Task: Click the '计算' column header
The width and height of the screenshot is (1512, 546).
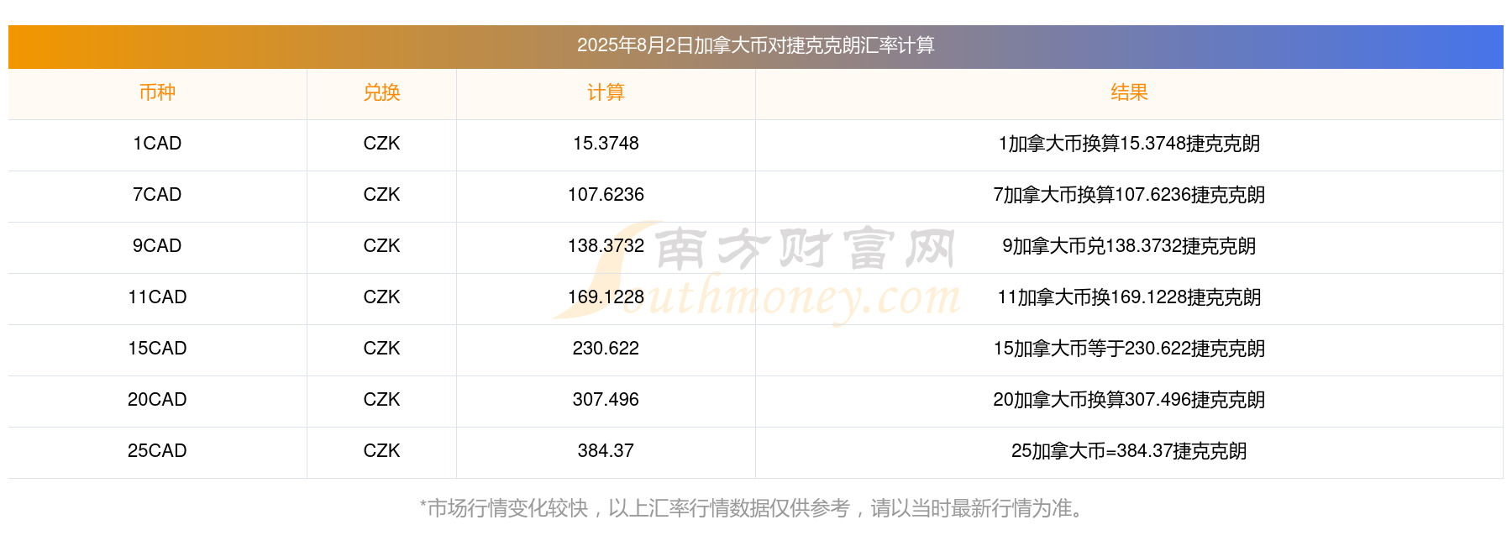Action: point(606,92)
